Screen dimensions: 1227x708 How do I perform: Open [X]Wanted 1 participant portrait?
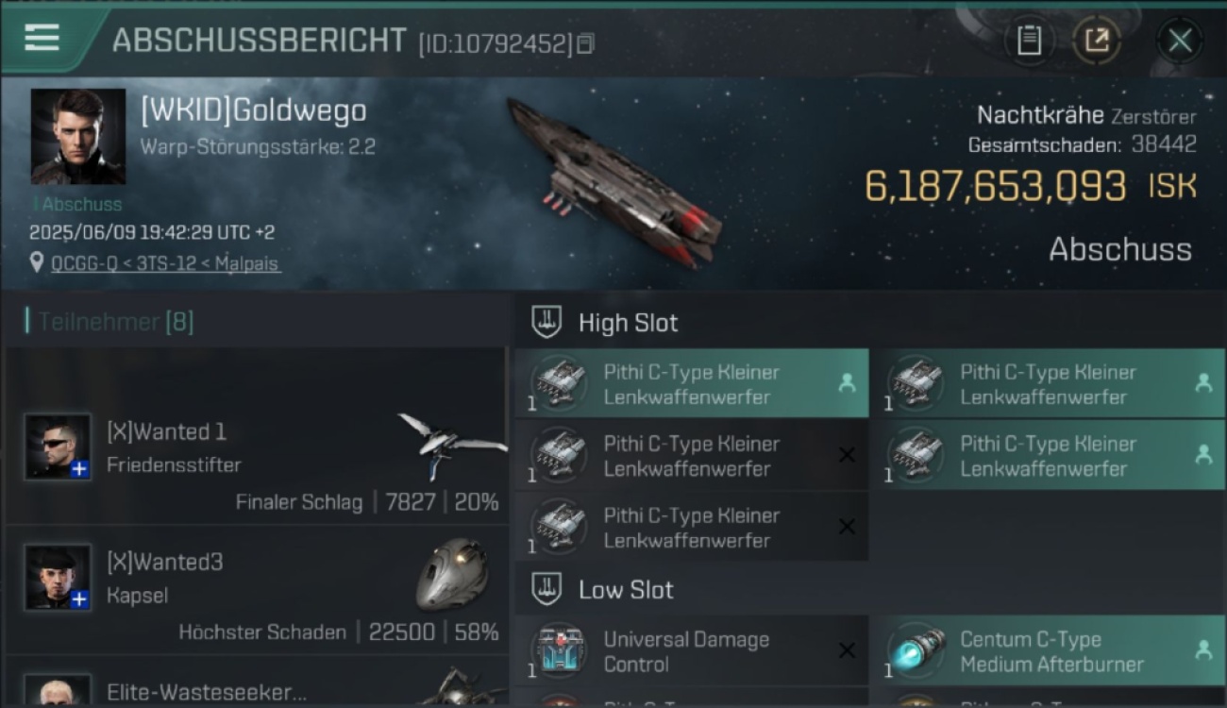(x=58, y=447)
